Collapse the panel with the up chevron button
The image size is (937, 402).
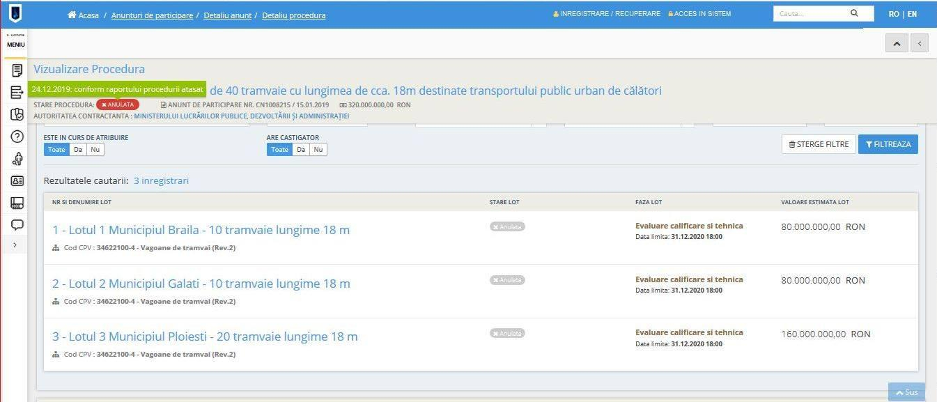(x=896, y=43)
